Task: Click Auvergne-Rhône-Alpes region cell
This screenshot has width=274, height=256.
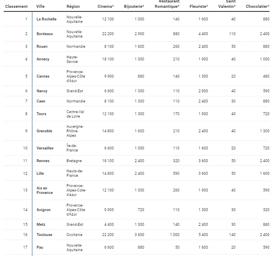Action: click(x=75, y=131)
